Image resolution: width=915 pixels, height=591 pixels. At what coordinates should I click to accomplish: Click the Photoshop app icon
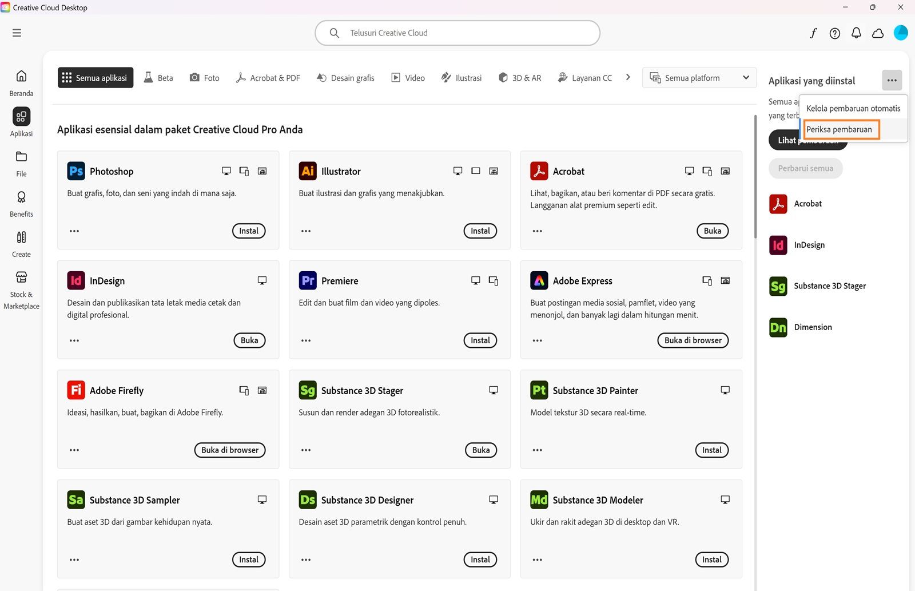pos(76,171)
